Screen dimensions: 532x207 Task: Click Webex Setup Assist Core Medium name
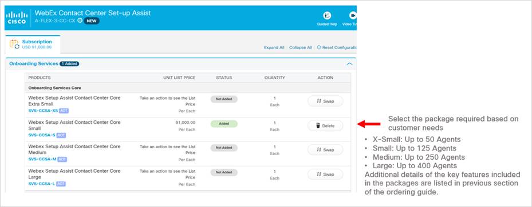[x=74, y=149]
